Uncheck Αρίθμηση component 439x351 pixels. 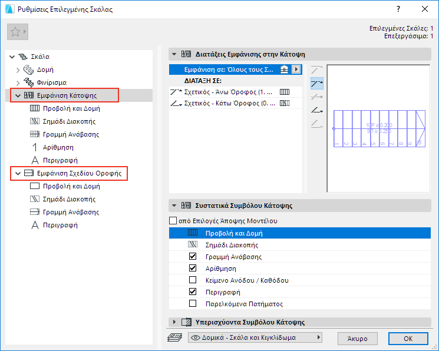click(193, 268)
